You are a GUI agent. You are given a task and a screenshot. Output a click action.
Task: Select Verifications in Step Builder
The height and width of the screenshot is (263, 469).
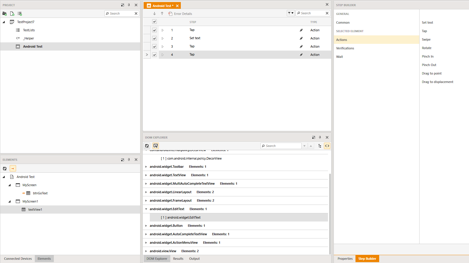[345, 48]
